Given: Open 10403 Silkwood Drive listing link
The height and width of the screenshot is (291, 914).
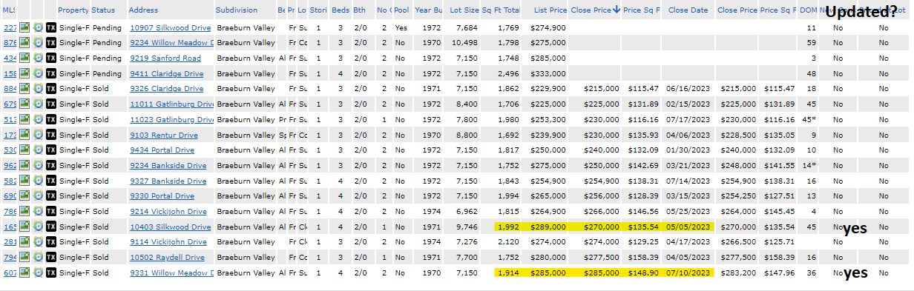Looking at the screenshot, I should [171, 227].
